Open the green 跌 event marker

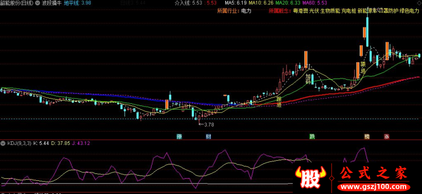312,137
